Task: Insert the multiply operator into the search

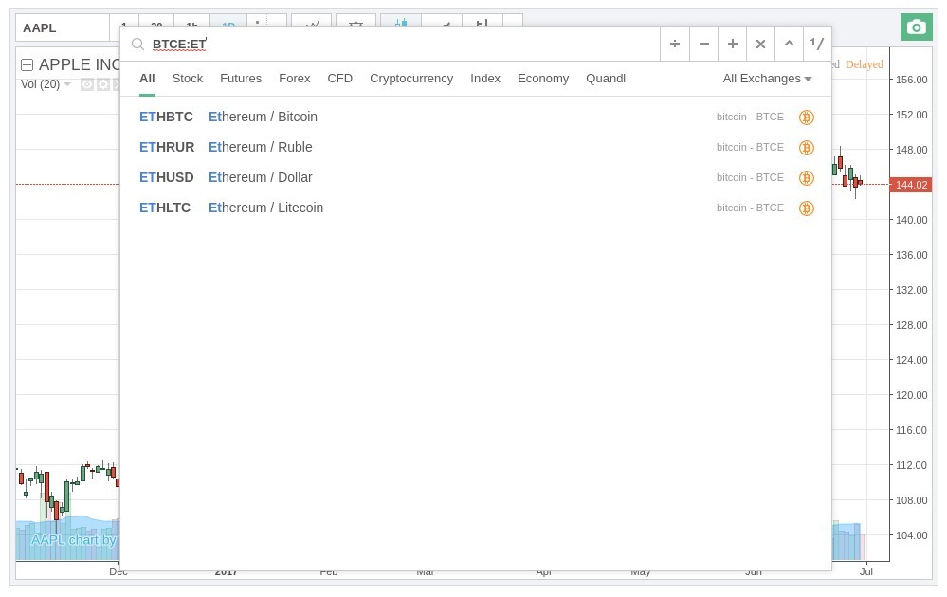Action: point(760,44)
